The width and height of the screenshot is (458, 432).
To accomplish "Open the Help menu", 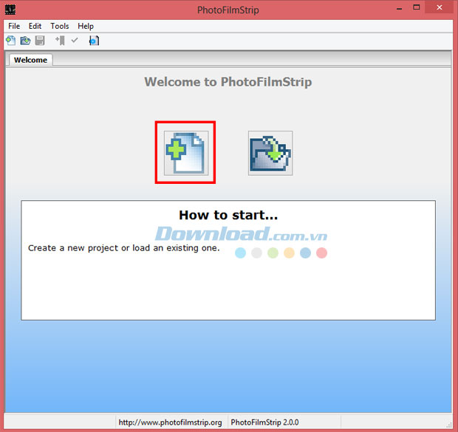I will point(86,26).
